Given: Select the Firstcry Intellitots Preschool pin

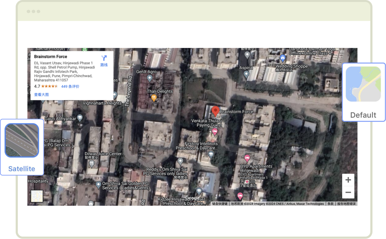Looking at the screenshot, I should click(211, 154).
